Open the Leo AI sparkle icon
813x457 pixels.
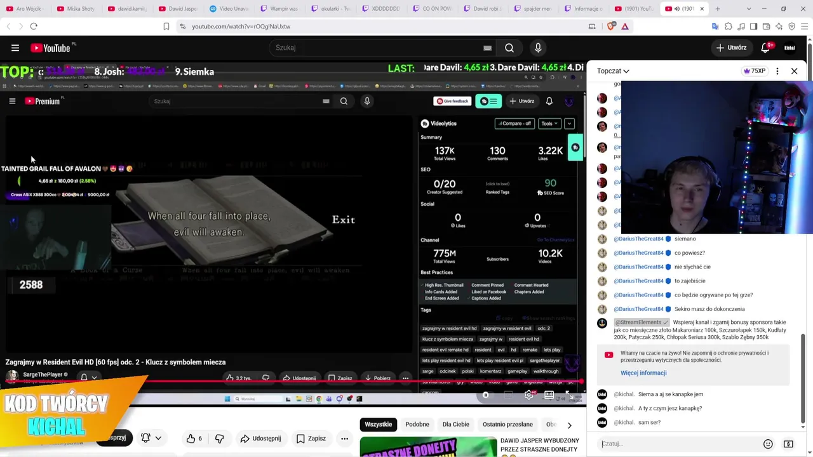[779, 26]
